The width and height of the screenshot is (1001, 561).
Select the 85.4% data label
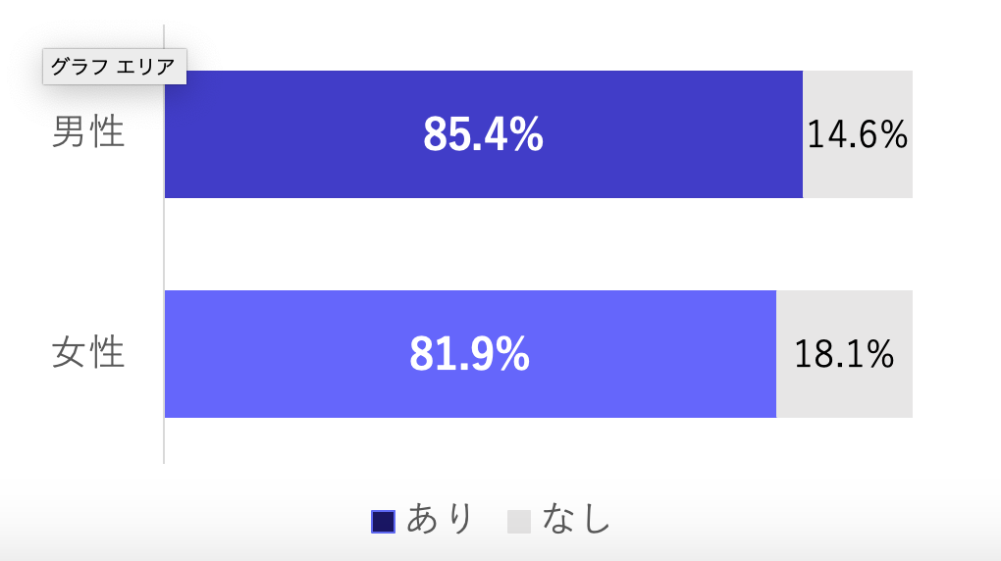(x=483, y=134)
